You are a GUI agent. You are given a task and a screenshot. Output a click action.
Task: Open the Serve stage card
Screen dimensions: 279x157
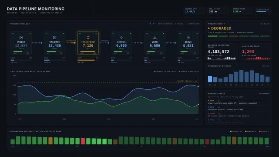click(188, 43)
